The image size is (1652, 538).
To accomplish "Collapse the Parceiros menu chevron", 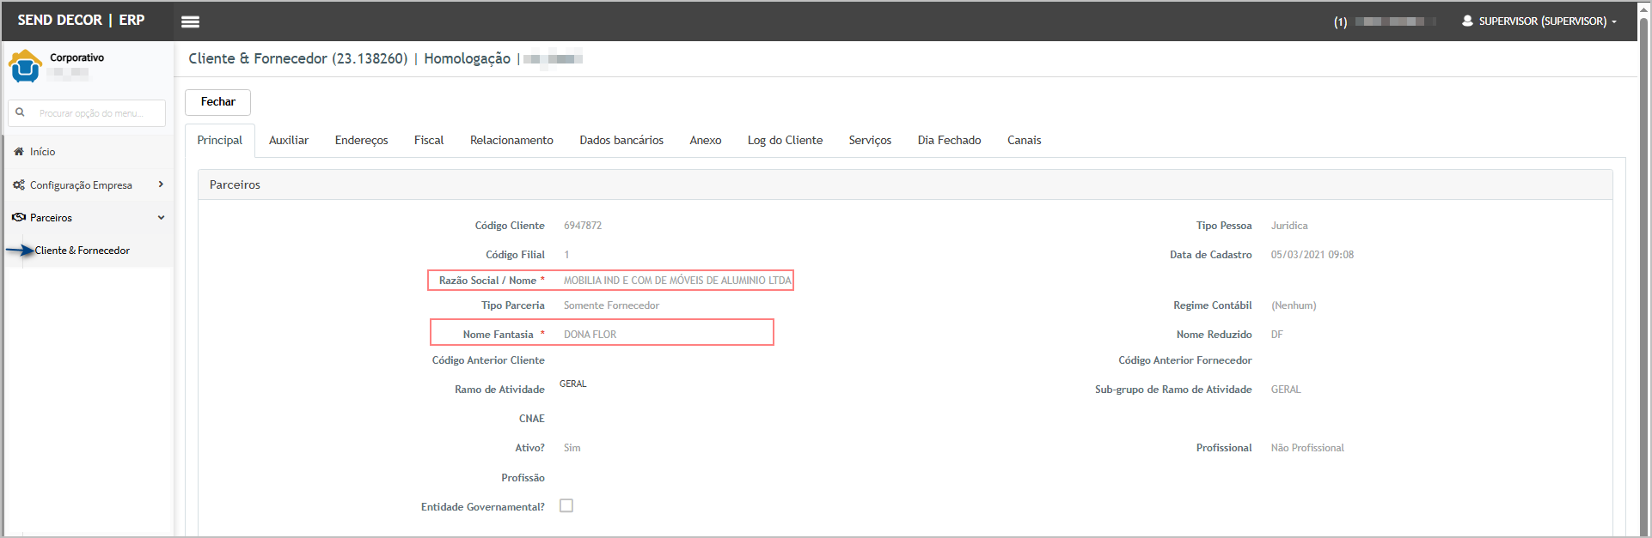I will (x=161, y=217).
